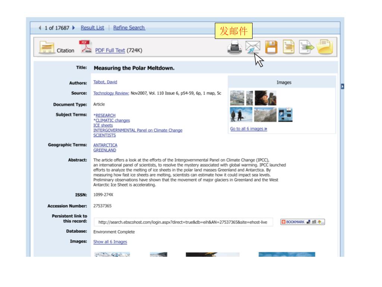Go to next record arrow

[73, 28]
